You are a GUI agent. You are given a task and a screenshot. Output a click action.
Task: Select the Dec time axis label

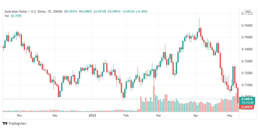[55, 116]
